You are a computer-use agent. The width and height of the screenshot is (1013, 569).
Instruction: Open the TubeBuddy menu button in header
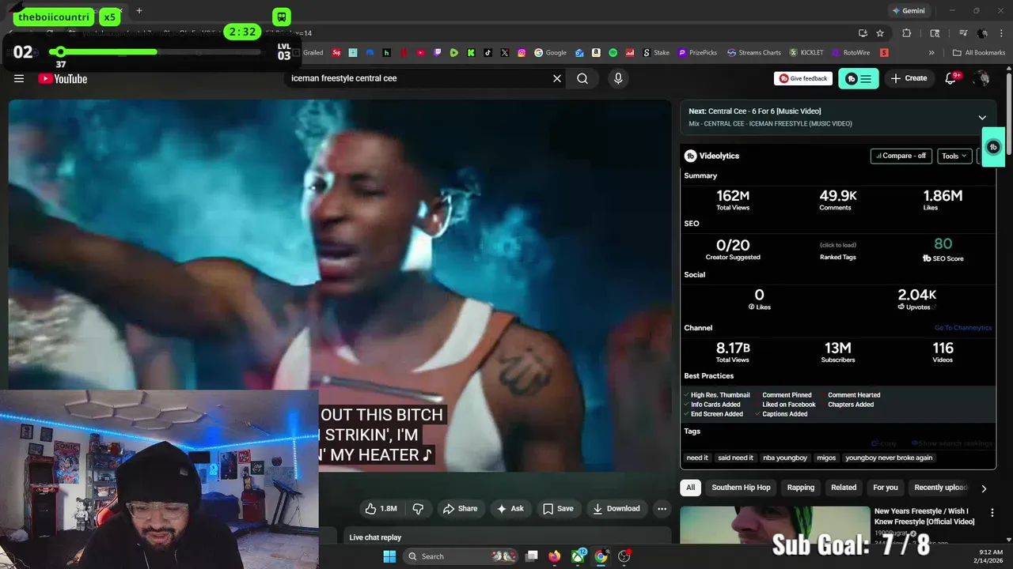point(859,78)
